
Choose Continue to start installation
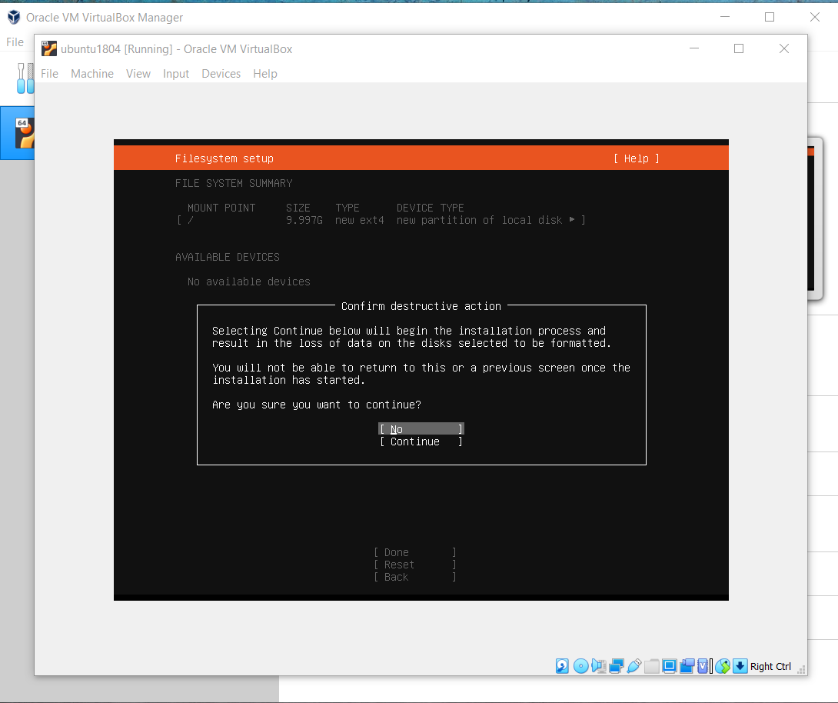(x=421, y=441)
